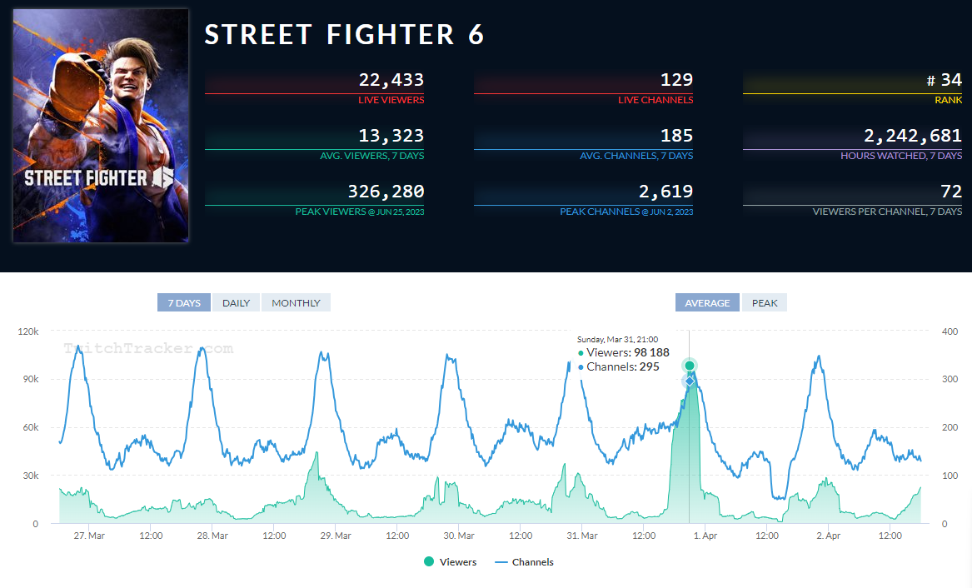
Task: Click average viewers value 13,323
Action: 391,136
